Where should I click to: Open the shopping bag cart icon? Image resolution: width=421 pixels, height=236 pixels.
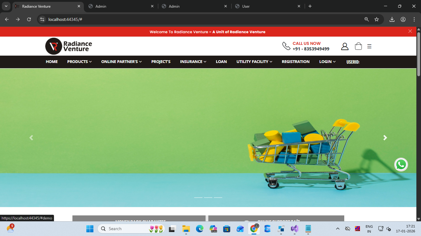tap(358, 46)
